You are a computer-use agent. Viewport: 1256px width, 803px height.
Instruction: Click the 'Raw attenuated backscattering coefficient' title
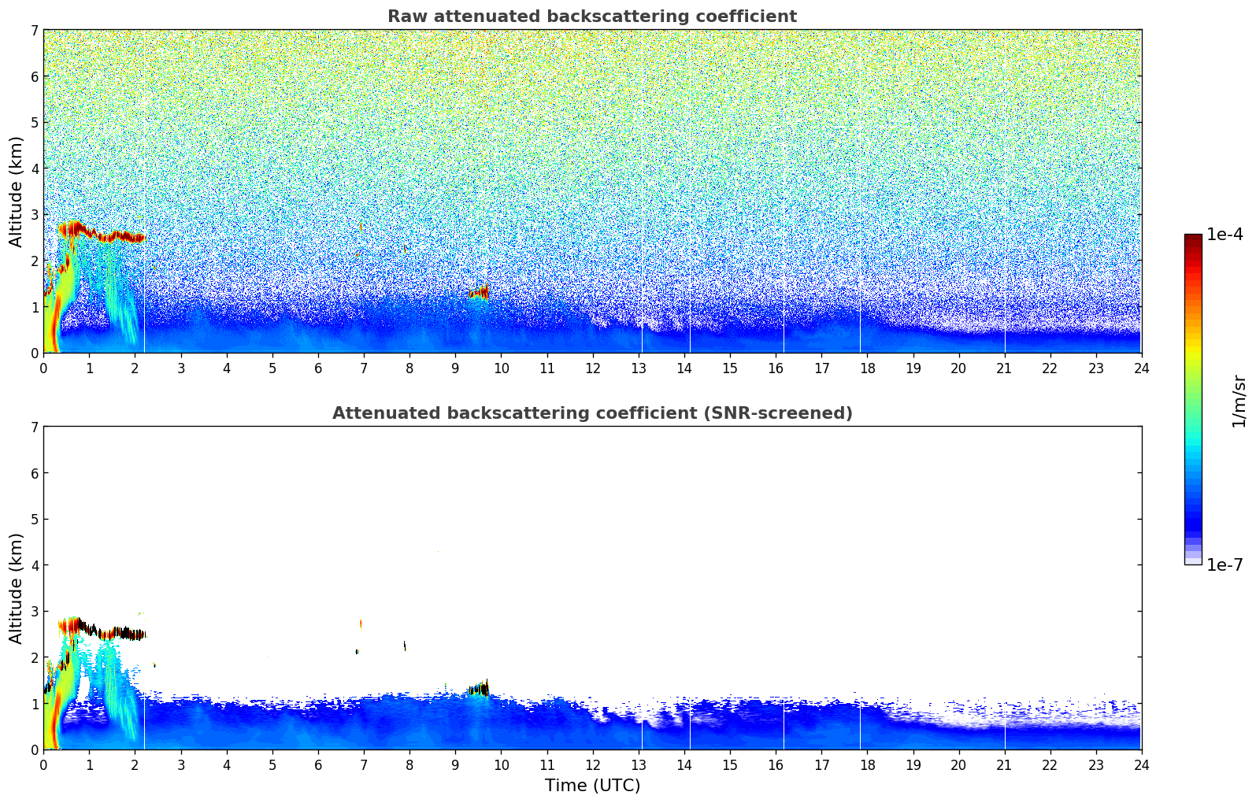tap(592, 17)
